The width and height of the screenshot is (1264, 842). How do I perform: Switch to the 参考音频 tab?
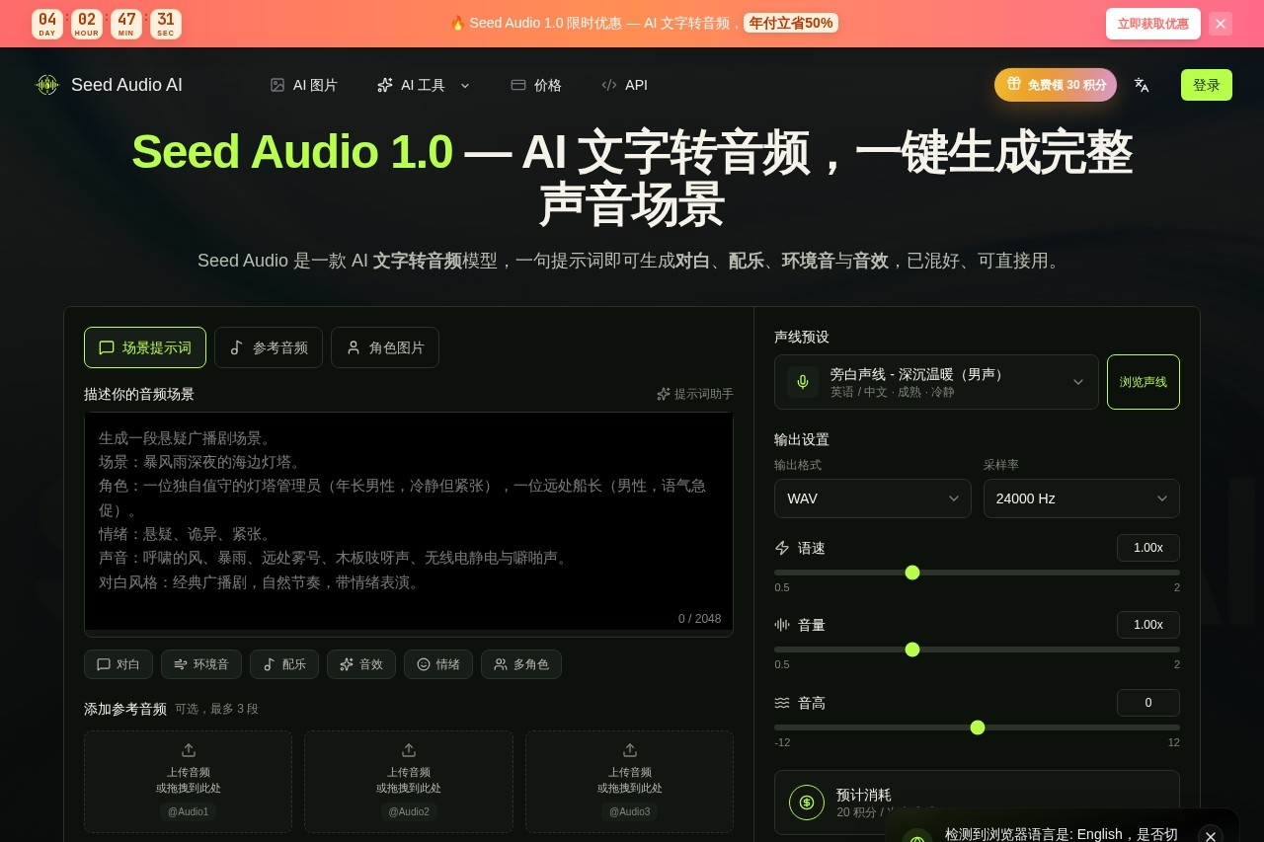click(x=269, y=347)
